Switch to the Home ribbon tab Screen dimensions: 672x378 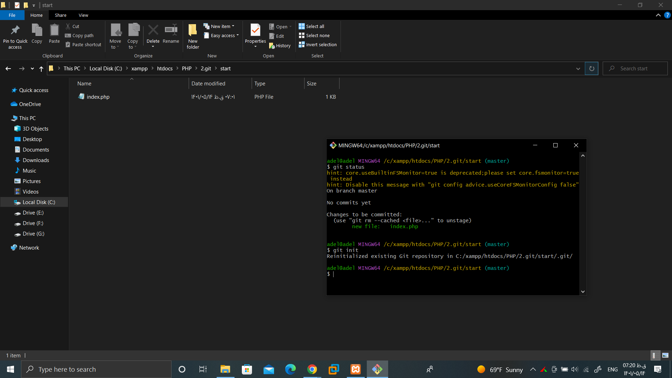pos(36,15)
